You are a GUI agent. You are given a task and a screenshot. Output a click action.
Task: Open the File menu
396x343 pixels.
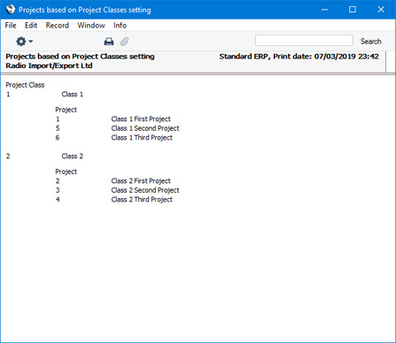11,26
